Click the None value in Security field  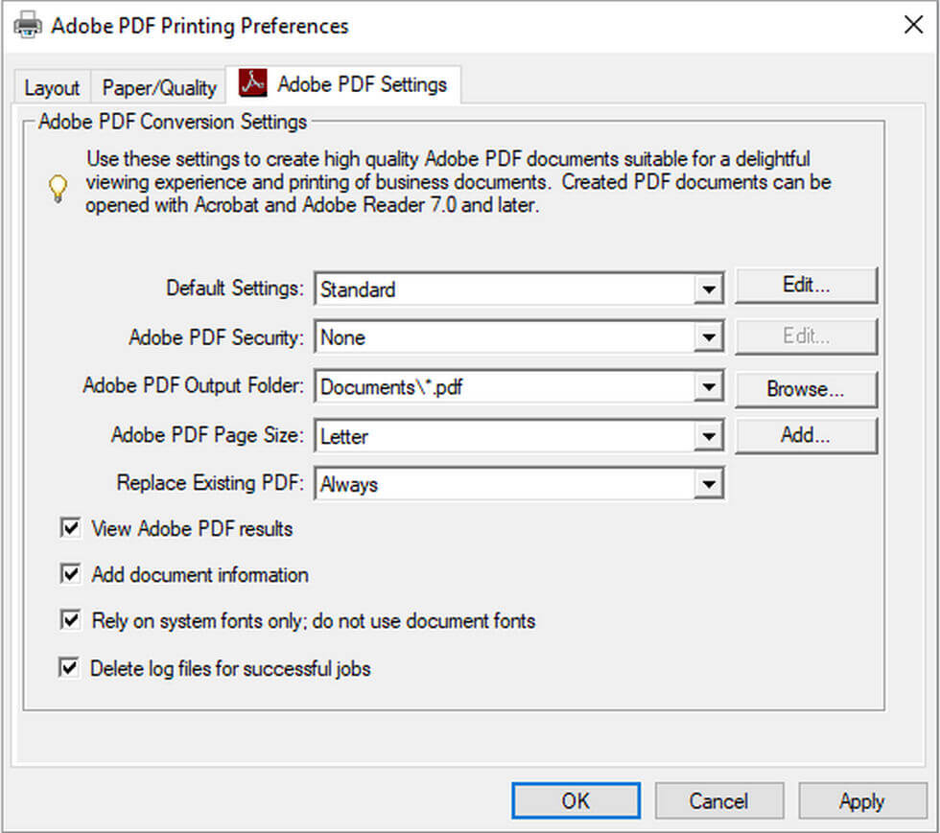(343, 337)
